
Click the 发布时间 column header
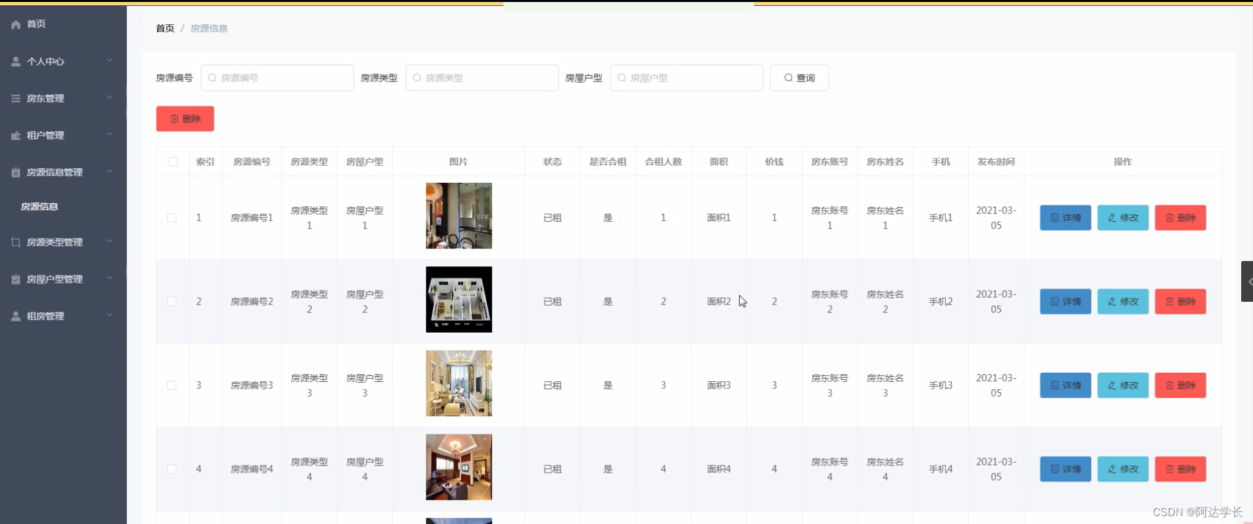tap(996, 162)
